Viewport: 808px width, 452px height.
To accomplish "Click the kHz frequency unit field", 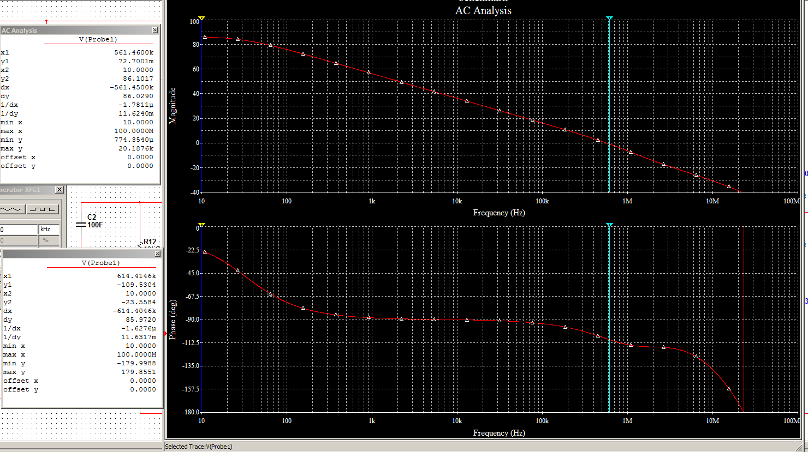I will click(x=49, y=230).
